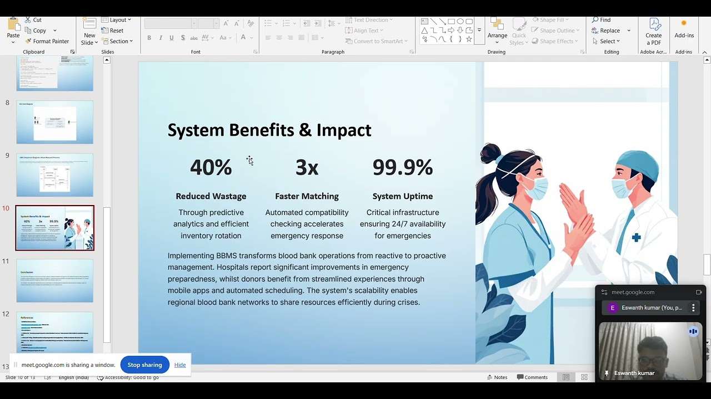Open the Add-ins icon
Screen dimensions: 711x399
684,23
